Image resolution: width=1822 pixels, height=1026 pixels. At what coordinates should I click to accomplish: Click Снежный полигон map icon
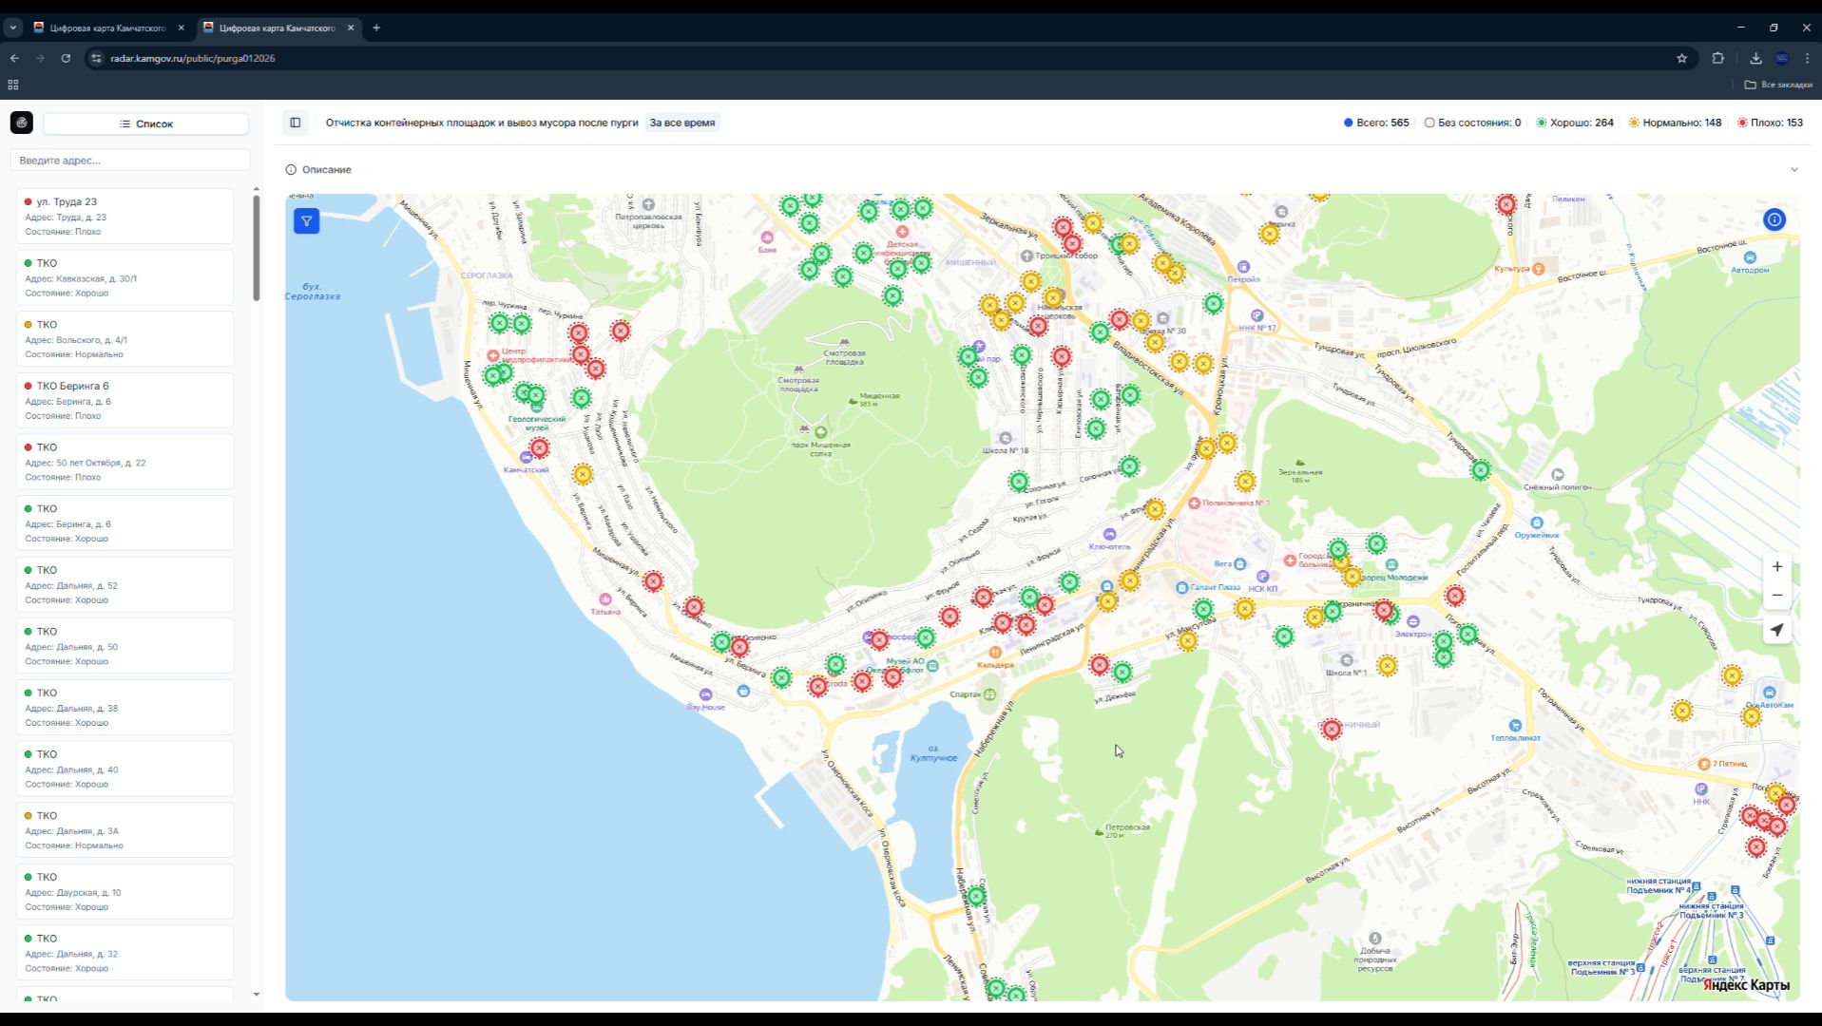click(x=1557, y=474)
